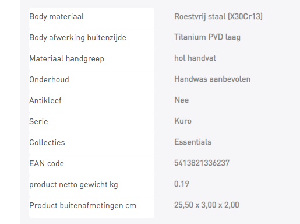Select the Titanium PVD laag value

click(207, 37)
